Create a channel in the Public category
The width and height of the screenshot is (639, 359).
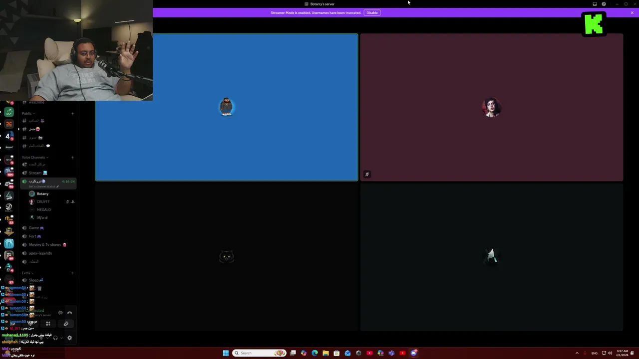[x=72, y=113]
